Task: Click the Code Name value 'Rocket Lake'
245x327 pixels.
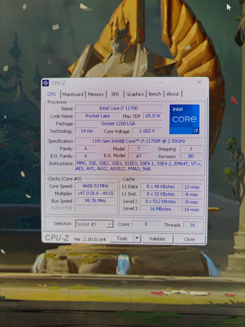Action: click(x=98, y=116)
